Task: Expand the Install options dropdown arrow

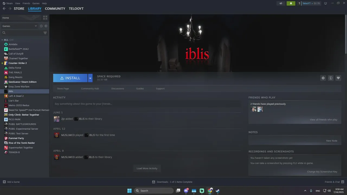Action: click(90, 78)
